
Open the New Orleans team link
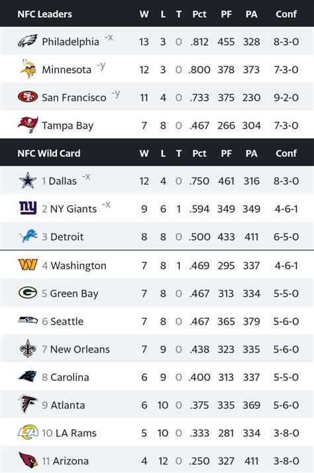tap(80, 349)
